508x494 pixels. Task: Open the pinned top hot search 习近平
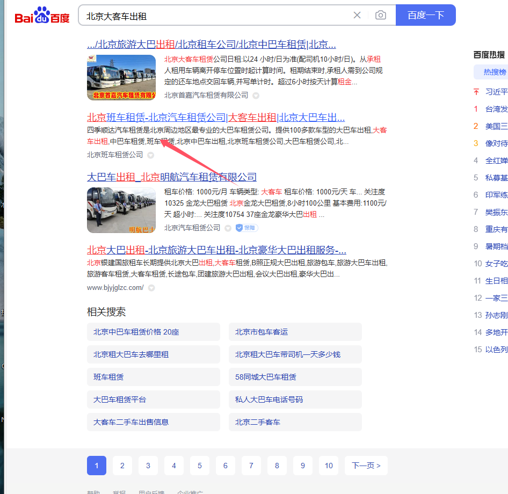[496, 92]
